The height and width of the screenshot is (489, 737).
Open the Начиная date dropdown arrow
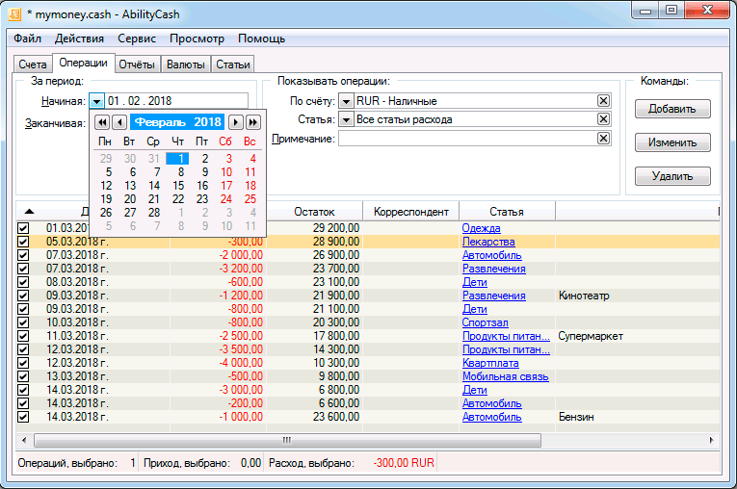pyautogui.click(x=96, y=101)
